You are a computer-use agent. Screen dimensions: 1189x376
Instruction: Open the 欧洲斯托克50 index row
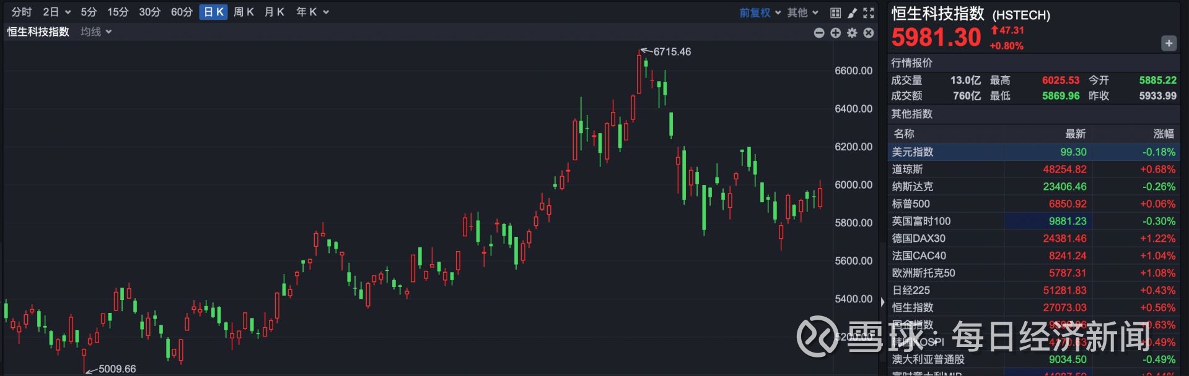click(1033, 273)
